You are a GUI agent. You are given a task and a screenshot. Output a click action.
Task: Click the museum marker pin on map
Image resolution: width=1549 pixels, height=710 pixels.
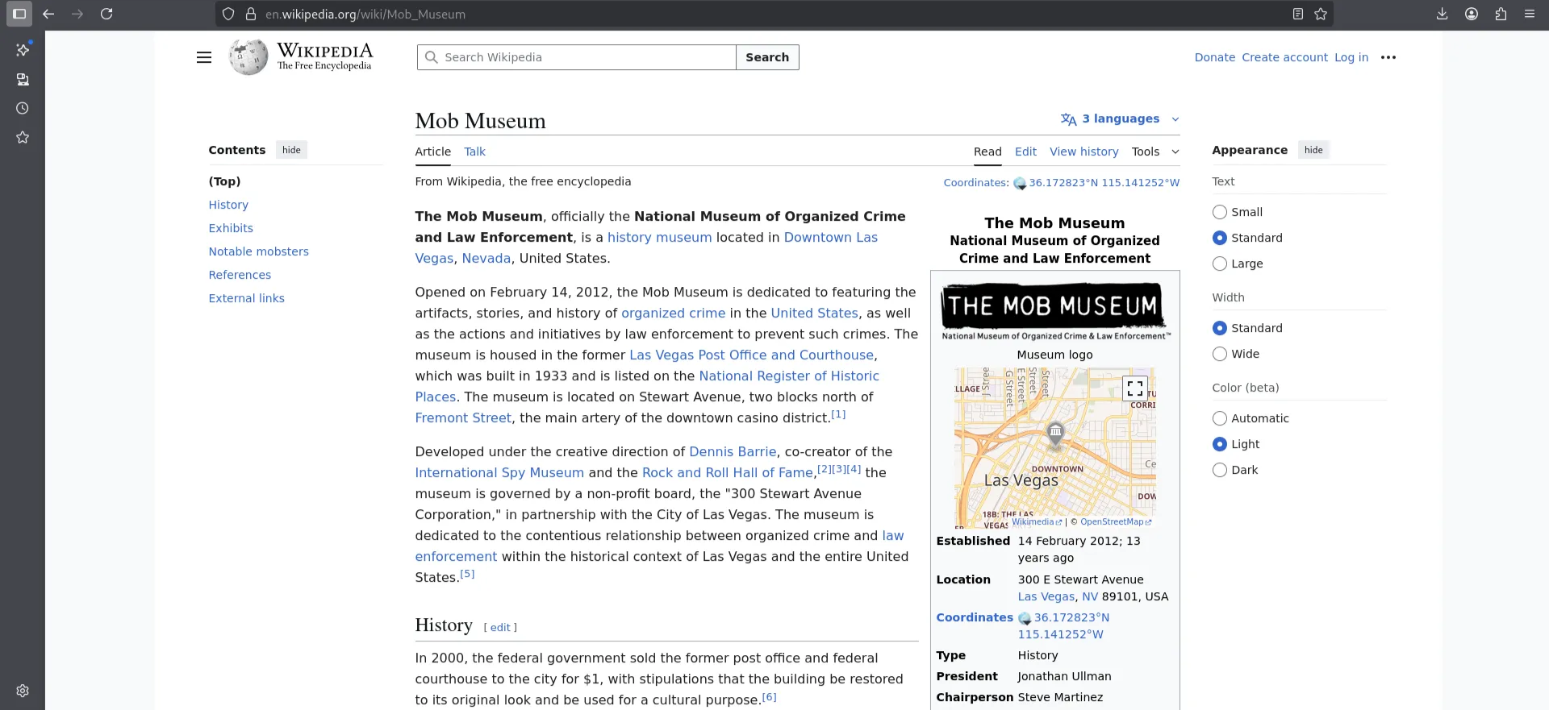coord(1055,434)
